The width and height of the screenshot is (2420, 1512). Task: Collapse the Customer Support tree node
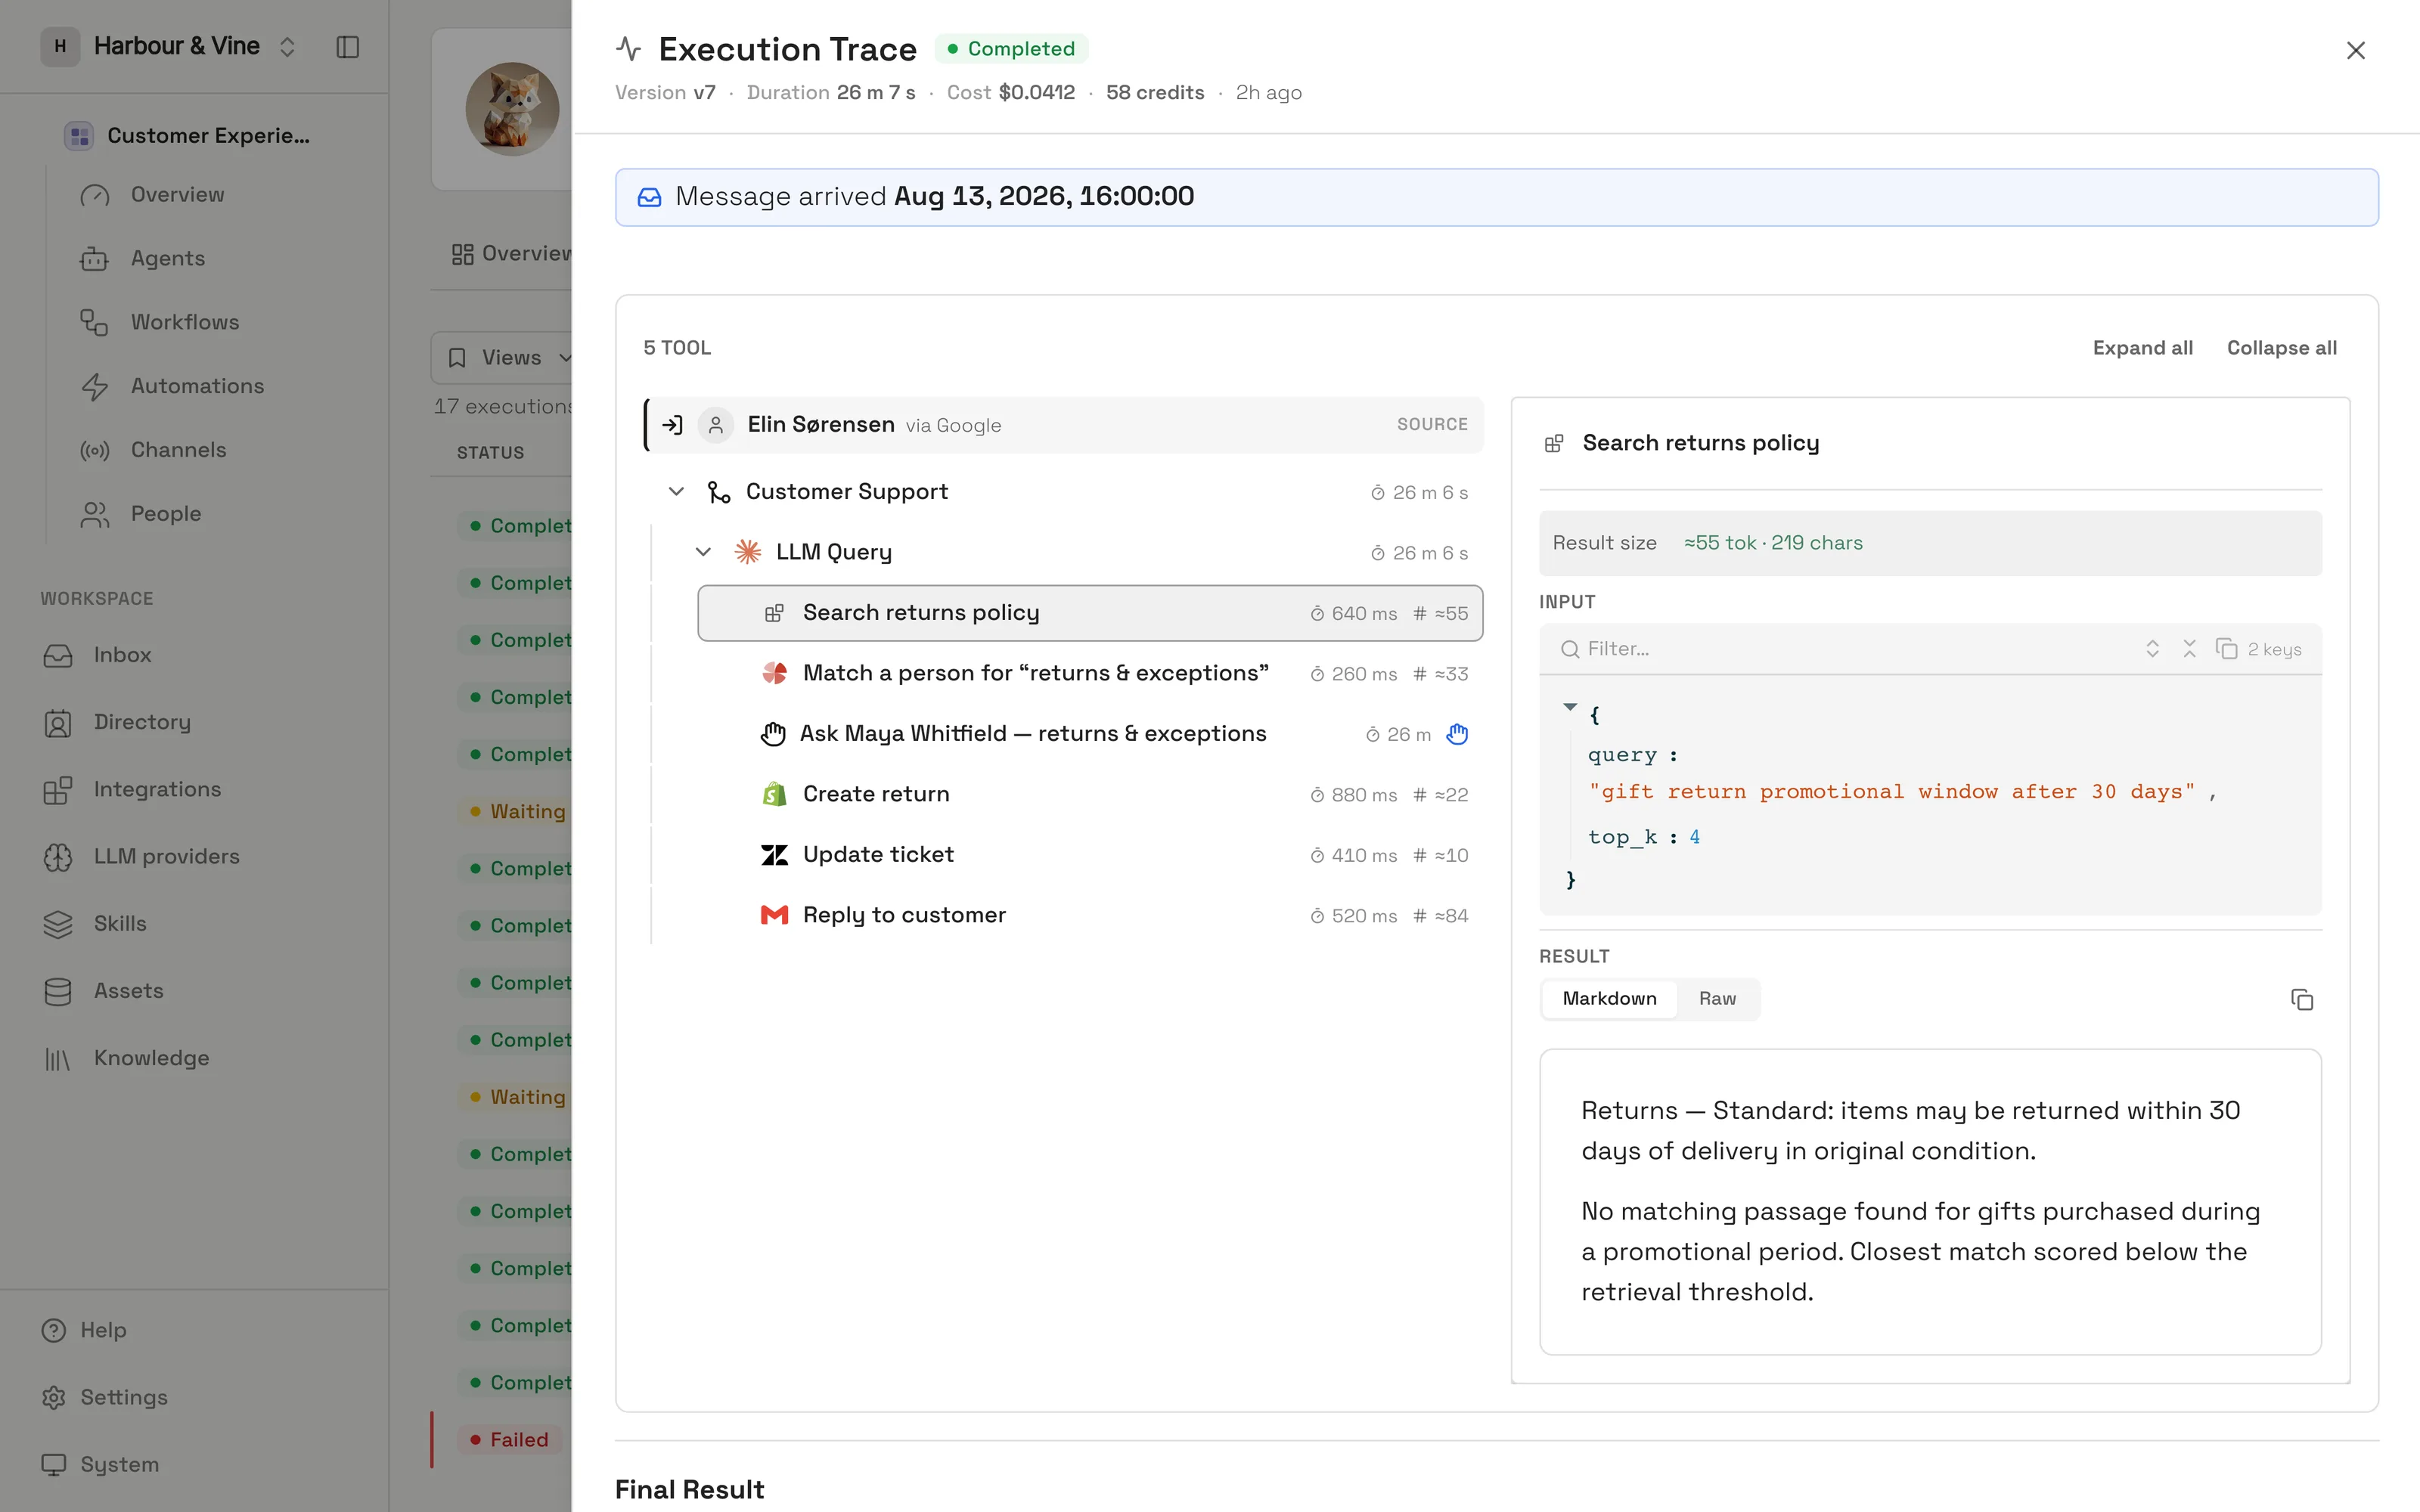676,492
